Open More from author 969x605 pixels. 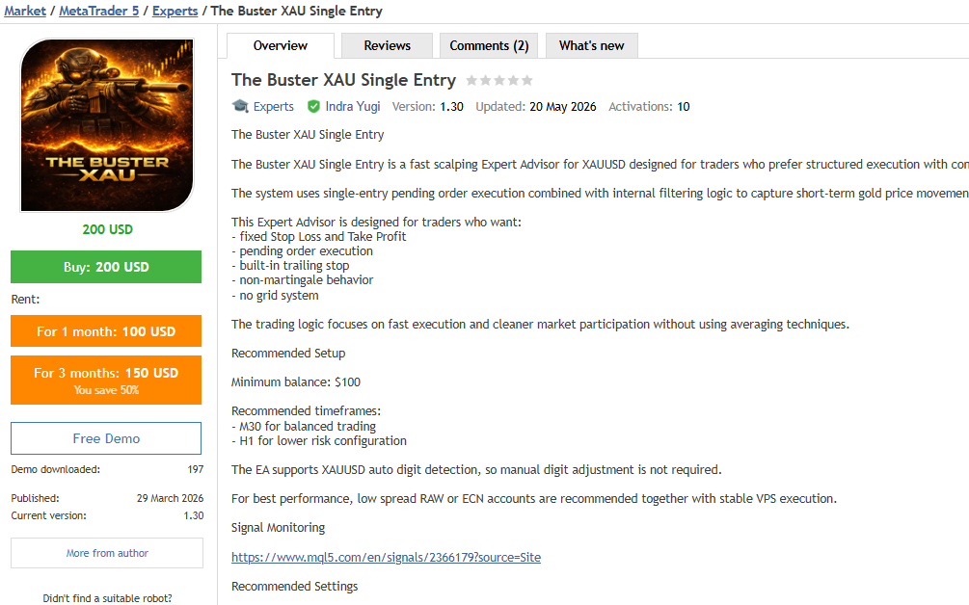[107, 553]
